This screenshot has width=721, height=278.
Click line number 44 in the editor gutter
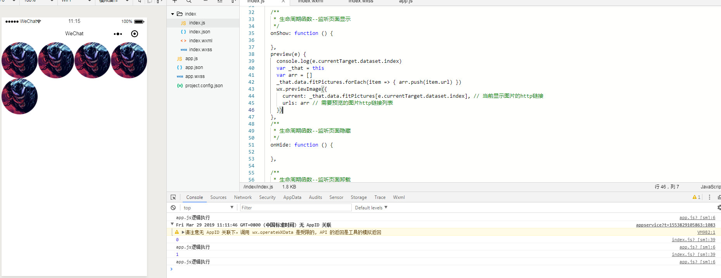tap(251, 96)
